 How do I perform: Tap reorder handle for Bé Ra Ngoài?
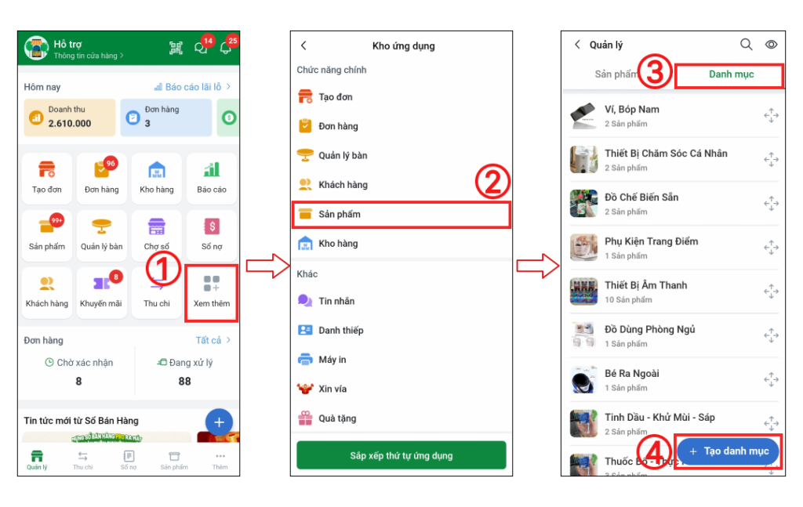coord(772,379)
